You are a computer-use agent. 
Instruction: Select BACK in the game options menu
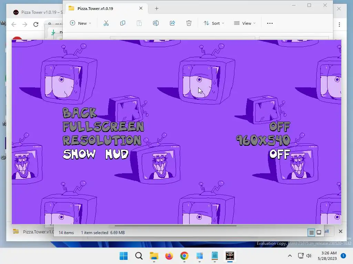[80, 113]
